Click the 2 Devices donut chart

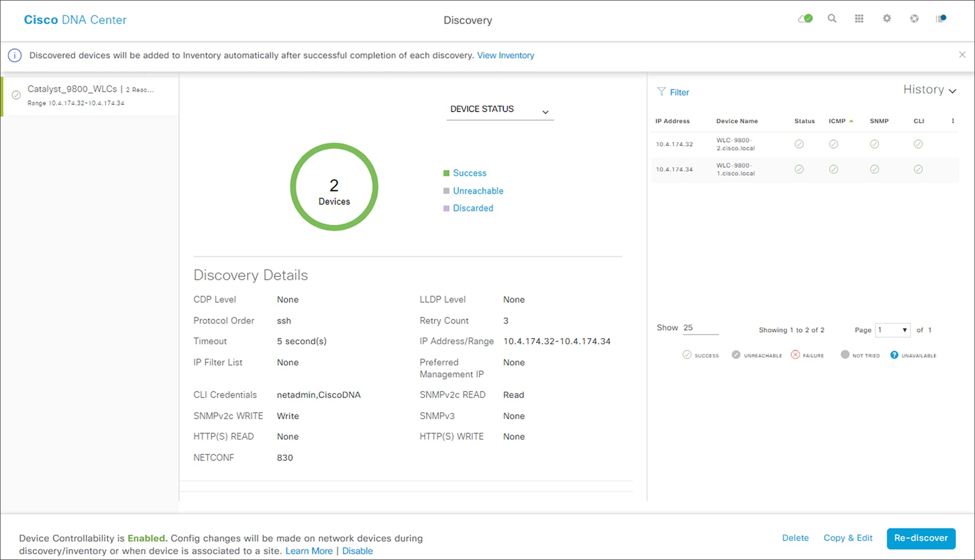334,187
